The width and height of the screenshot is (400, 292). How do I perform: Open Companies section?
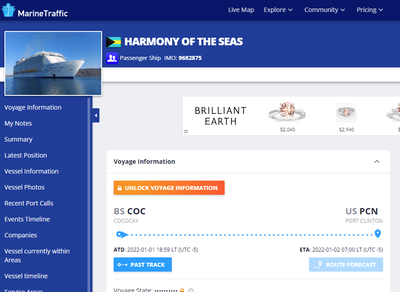click(x=21, y=235)
